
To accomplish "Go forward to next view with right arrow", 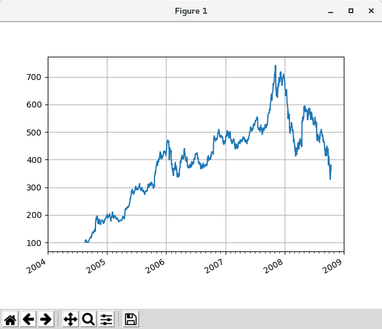I will coord(46,319).
